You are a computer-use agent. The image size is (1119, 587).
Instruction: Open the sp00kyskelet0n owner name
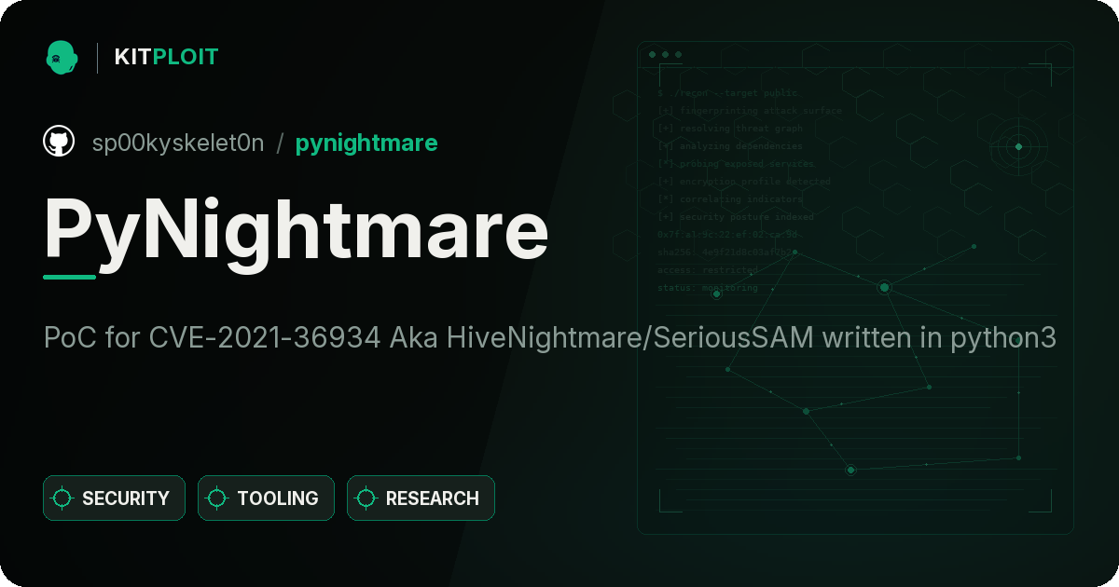tap(178, 143)
